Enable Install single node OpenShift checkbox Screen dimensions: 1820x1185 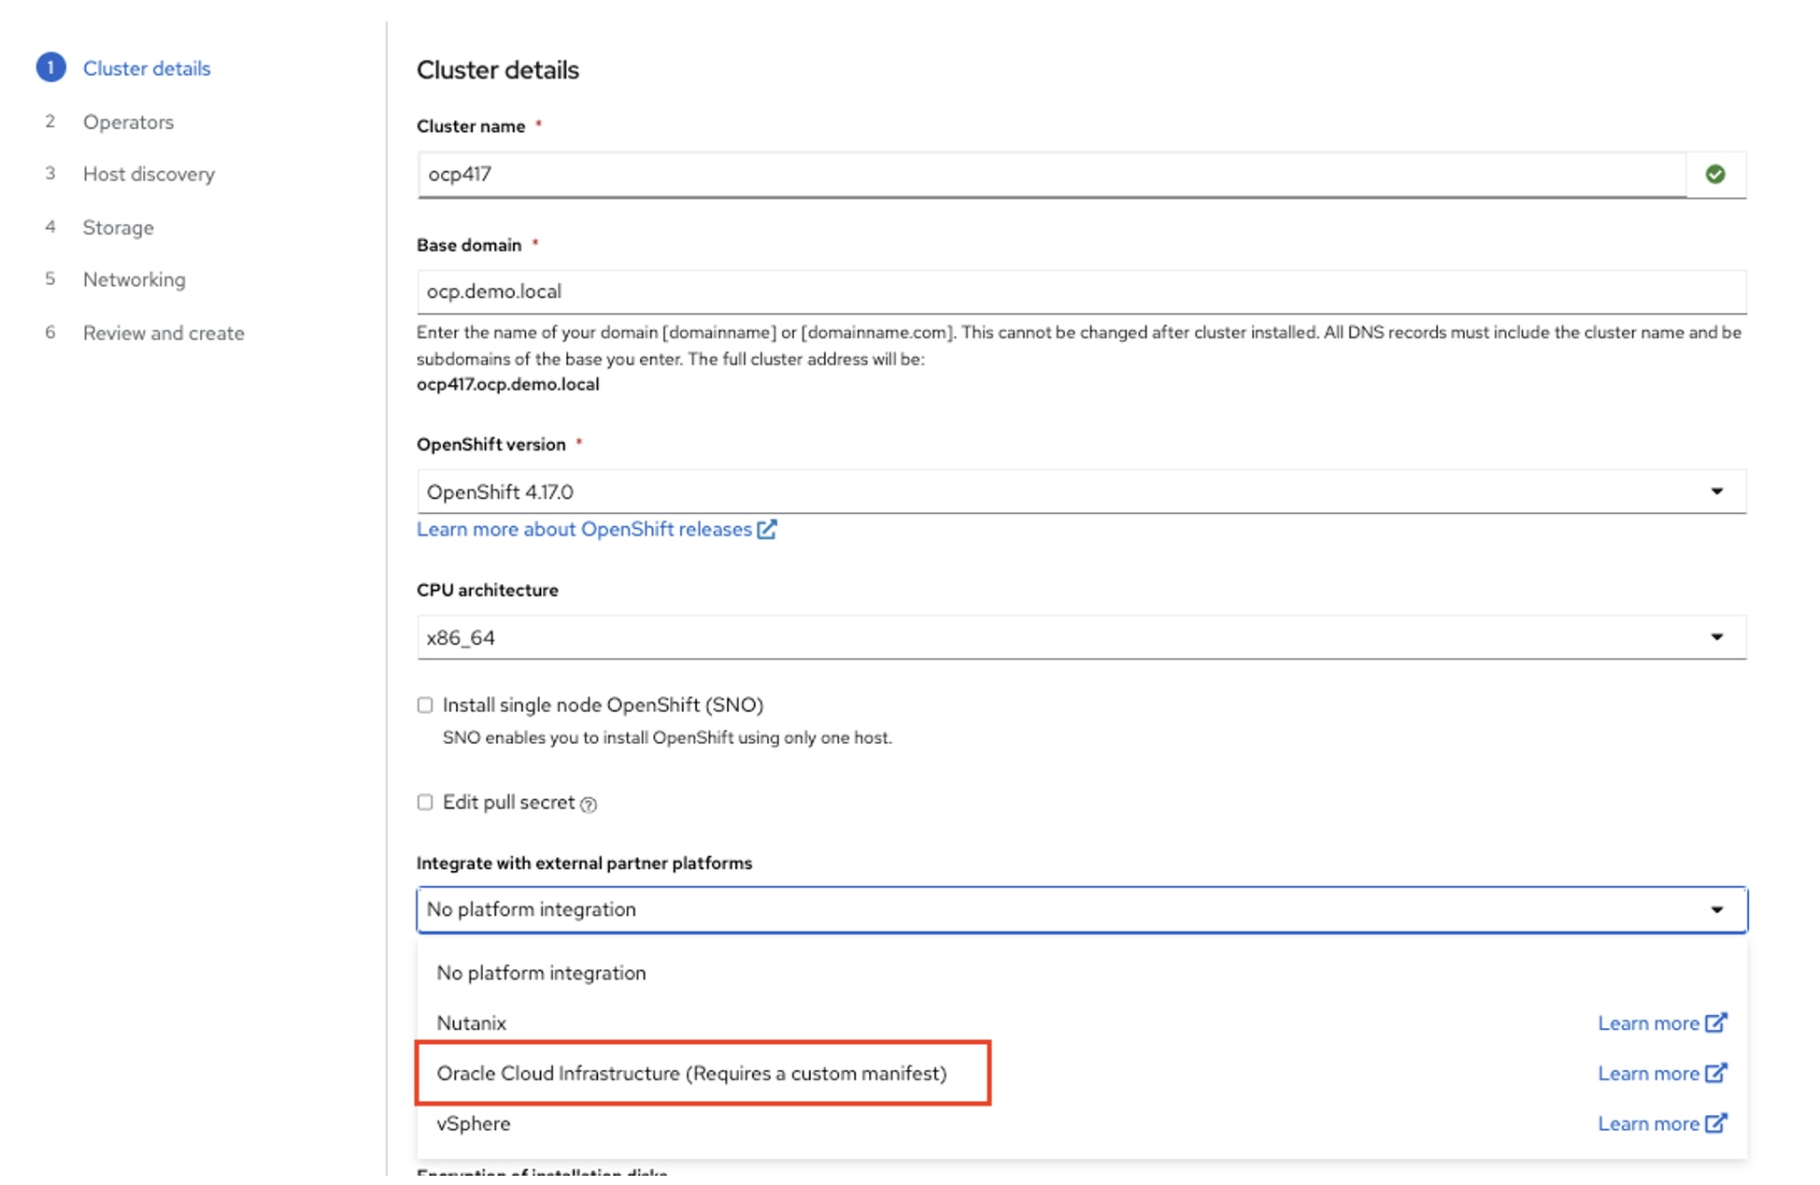(425, 706)
